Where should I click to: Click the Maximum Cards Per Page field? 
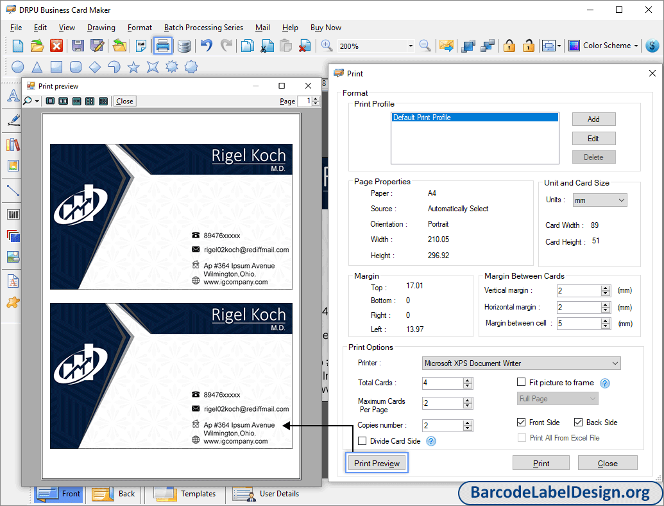(443, 403)
